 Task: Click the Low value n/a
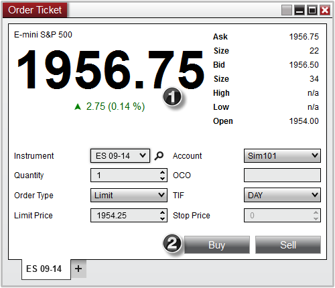pos(313,107)
